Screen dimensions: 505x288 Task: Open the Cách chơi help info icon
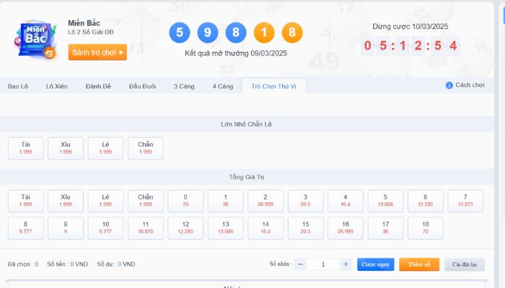[x=449, y=85]
